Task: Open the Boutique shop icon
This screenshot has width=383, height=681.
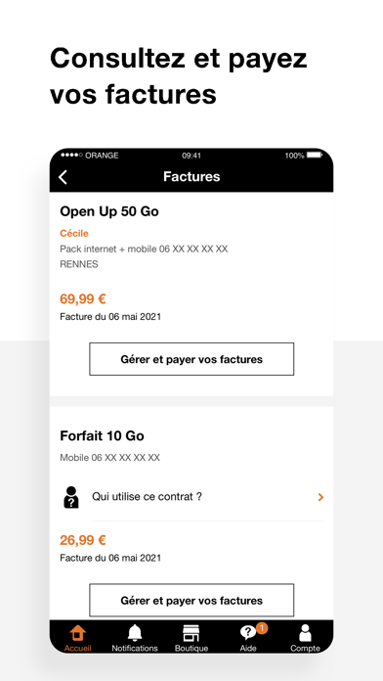Action: [191, 633]
